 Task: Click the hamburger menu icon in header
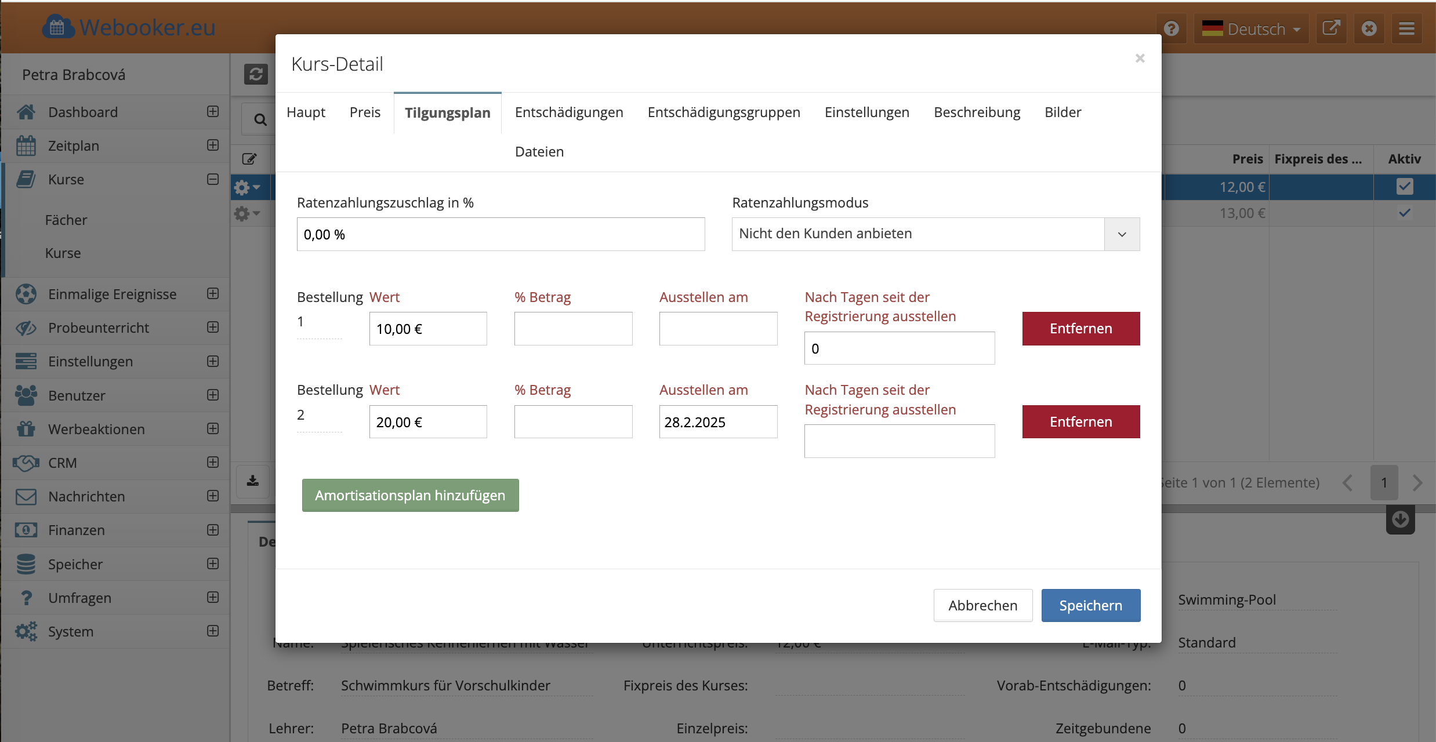pos(1406,28)
